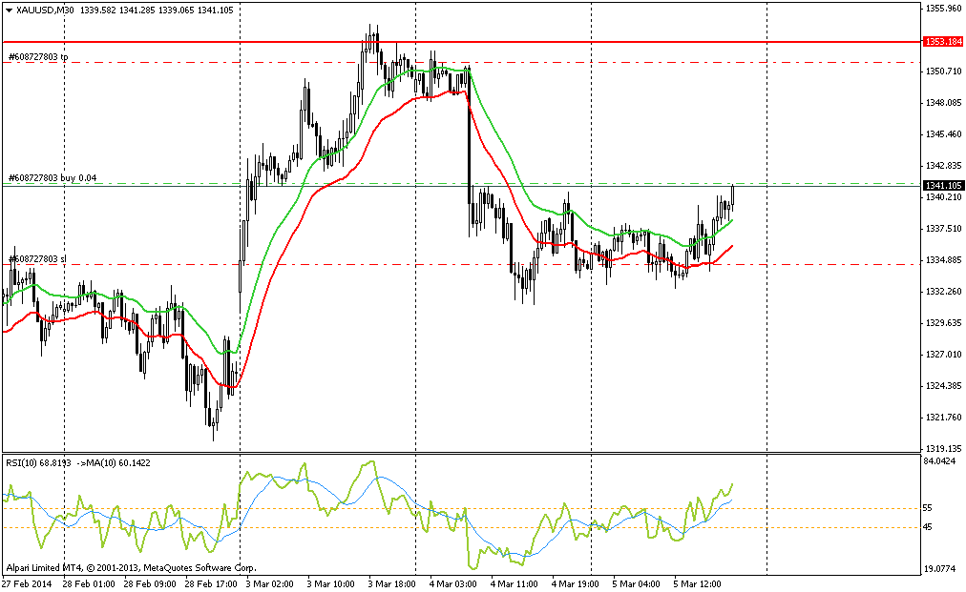Select the ->MA(10) 60.1422 indicator text
The width and height of the screenshot is (966, 592).
(x=114, y=462)
